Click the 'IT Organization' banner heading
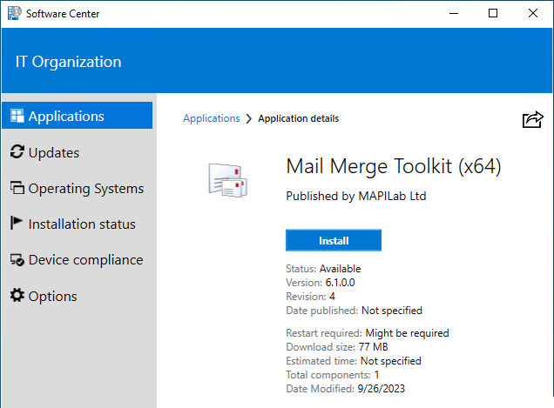 [68, 62]
